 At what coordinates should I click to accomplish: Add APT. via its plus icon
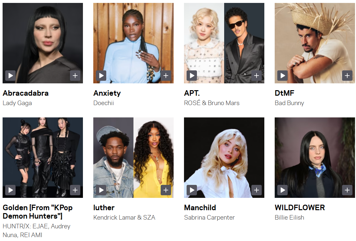257,76
